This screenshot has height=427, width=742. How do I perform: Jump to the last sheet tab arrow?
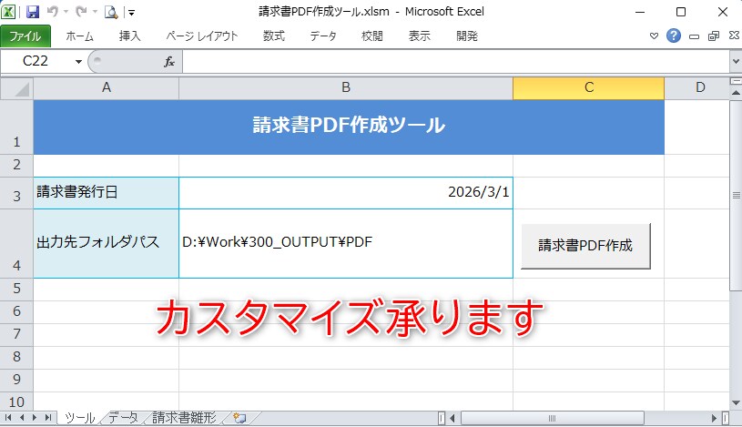tap(47, 418)
